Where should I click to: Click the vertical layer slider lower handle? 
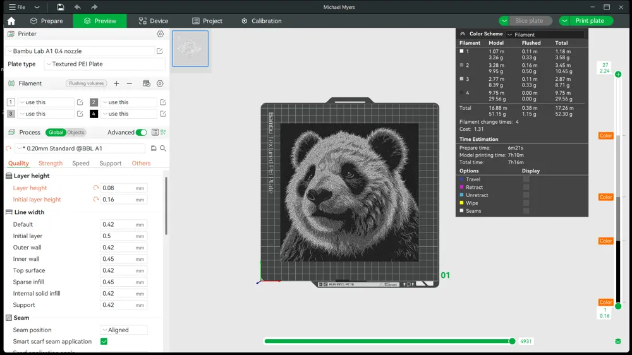(618, 306)
